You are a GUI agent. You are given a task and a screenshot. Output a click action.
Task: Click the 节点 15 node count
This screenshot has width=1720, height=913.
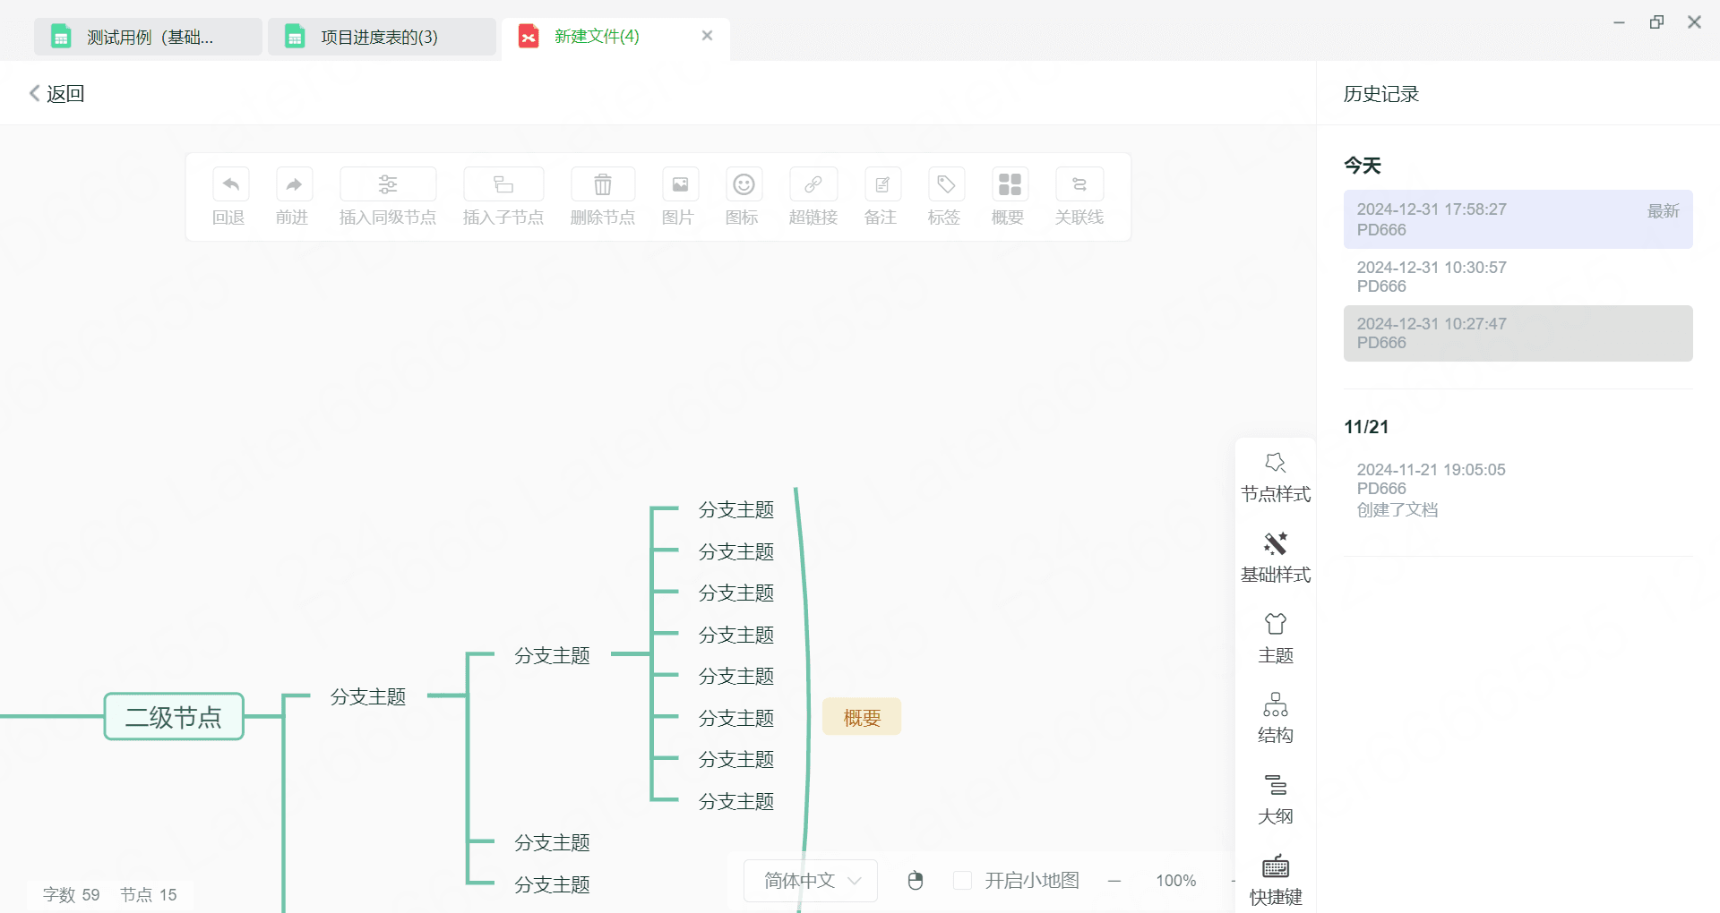(149, 895)
